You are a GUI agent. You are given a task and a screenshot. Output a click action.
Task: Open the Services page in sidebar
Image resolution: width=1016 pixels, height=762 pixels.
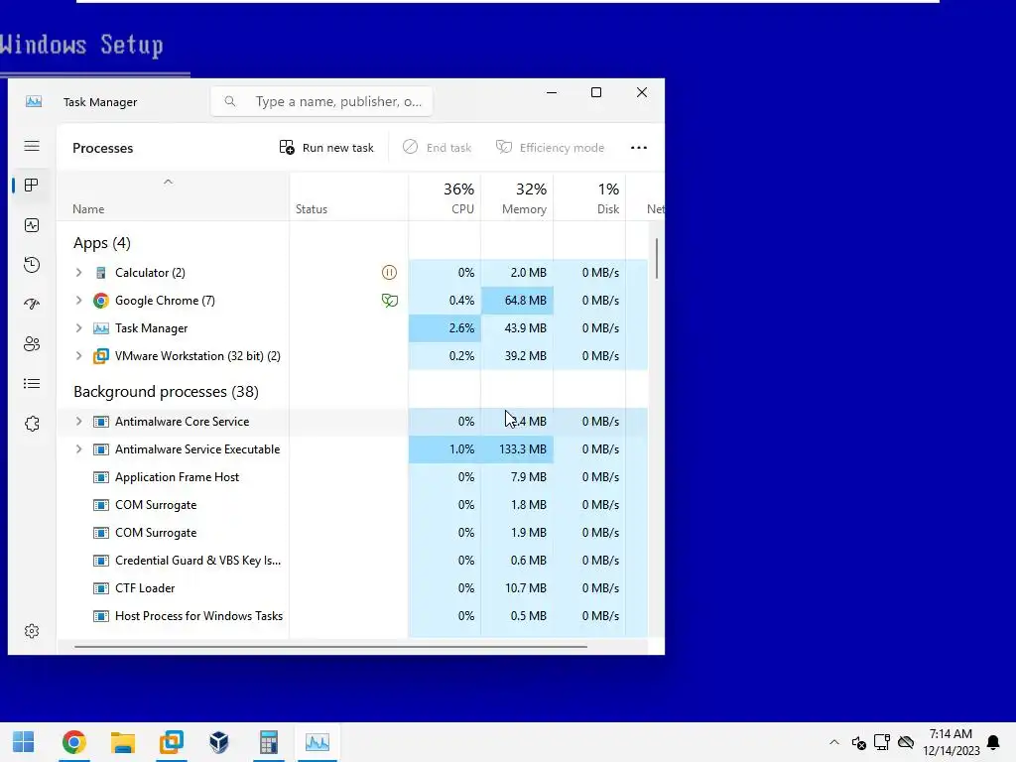32,424
